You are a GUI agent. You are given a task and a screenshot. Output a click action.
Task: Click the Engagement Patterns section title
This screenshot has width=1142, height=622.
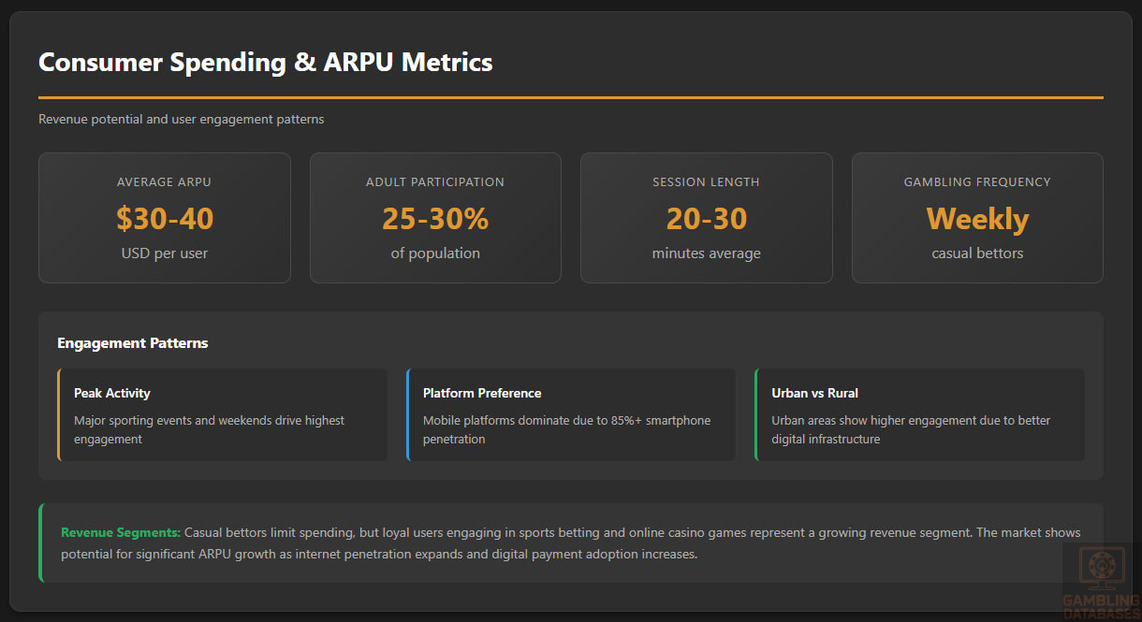(133, 343)
